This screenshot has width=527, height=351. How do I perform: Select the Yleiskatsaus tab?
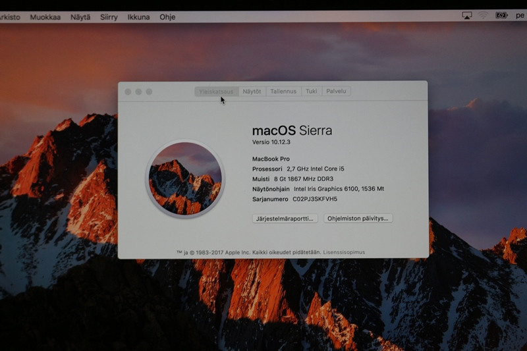216,92
